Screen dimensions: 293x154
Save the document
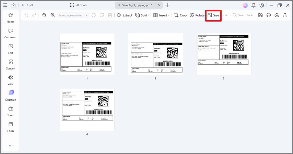point(260,15)
